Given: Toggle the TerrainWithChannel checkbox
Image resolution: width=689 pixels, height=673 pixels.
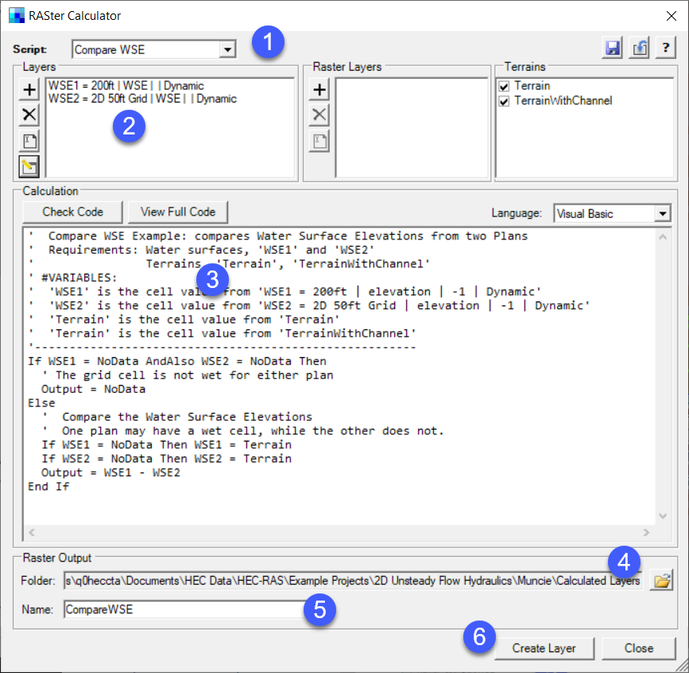Looking at the screenshot, I should [x=504, y=102].
